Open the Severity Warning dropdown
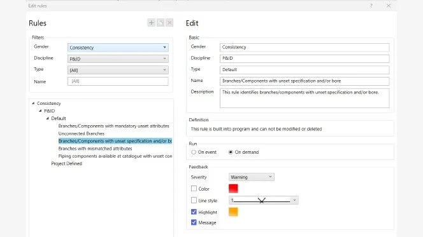 click(x=252, y=177)
